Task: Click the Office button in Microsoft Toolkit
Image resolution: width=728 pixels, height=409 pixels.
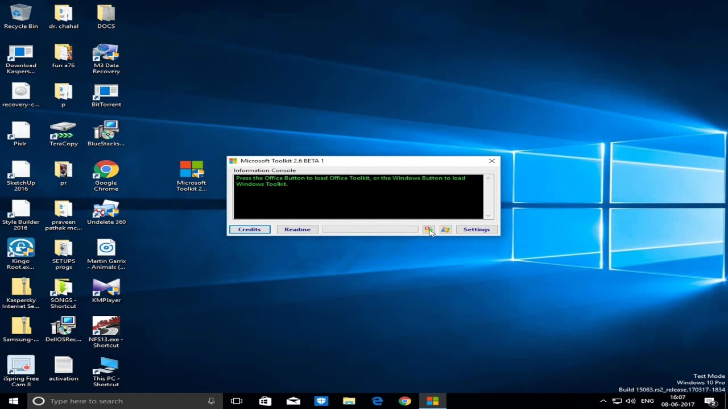Action: [x=428, y=229]
